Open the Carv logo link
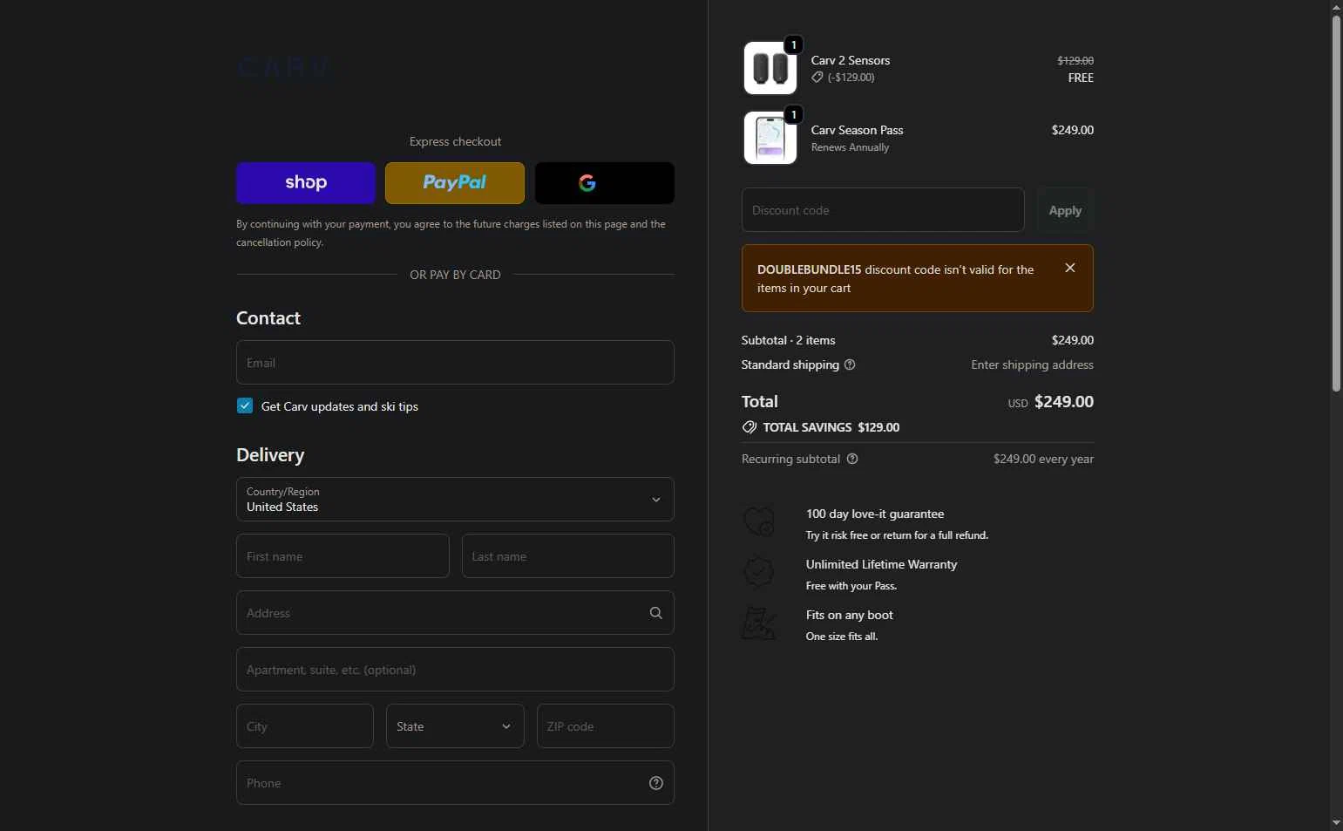This screenshot has width=1343, height=831. point(284,67)
